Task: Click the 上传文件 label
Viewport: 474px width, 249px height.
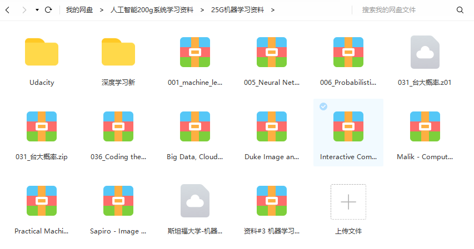Action: click(x=348, y=231)
